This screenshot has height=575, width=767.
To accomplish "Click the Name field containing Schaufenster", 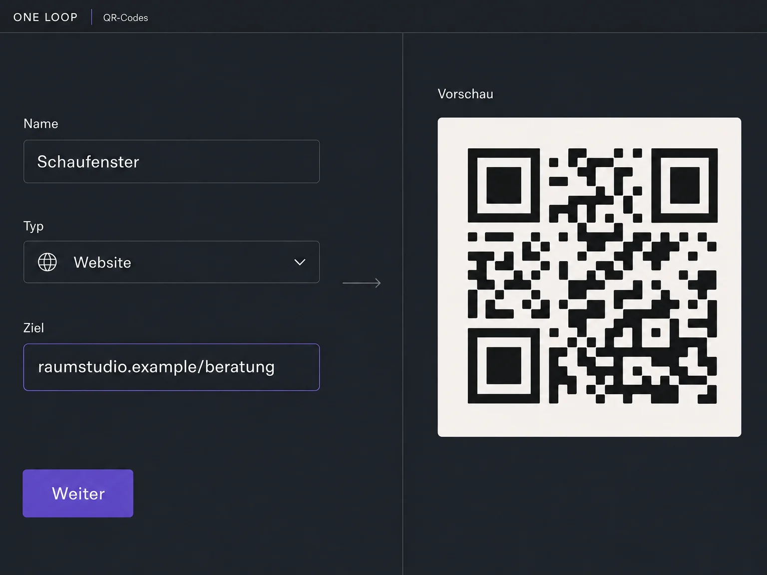I will (x=171, y=161).
